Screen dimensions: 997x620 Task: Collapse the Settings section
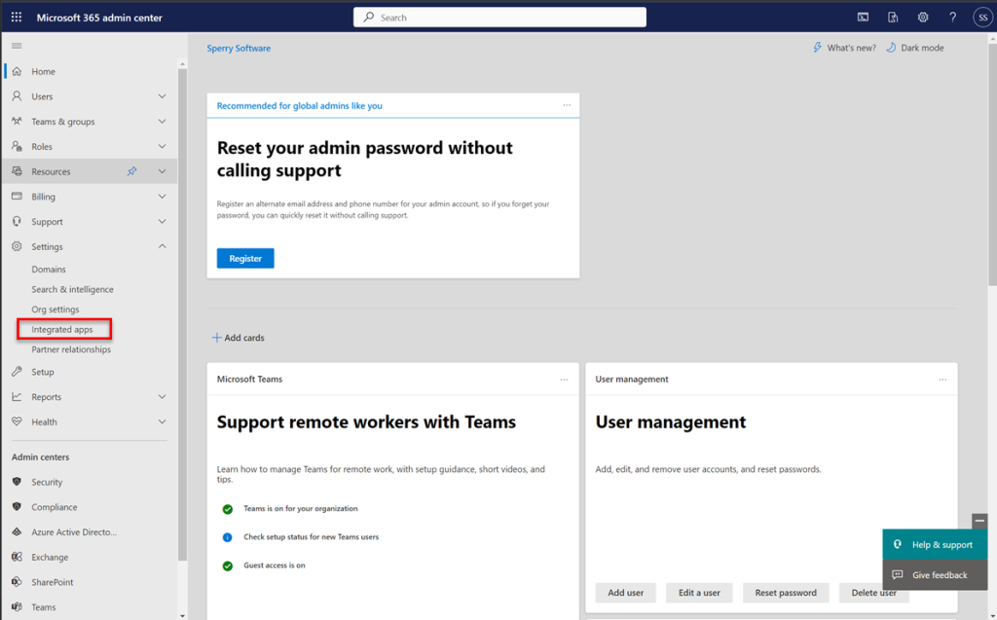pyautogui.click(x=163, y=246)
